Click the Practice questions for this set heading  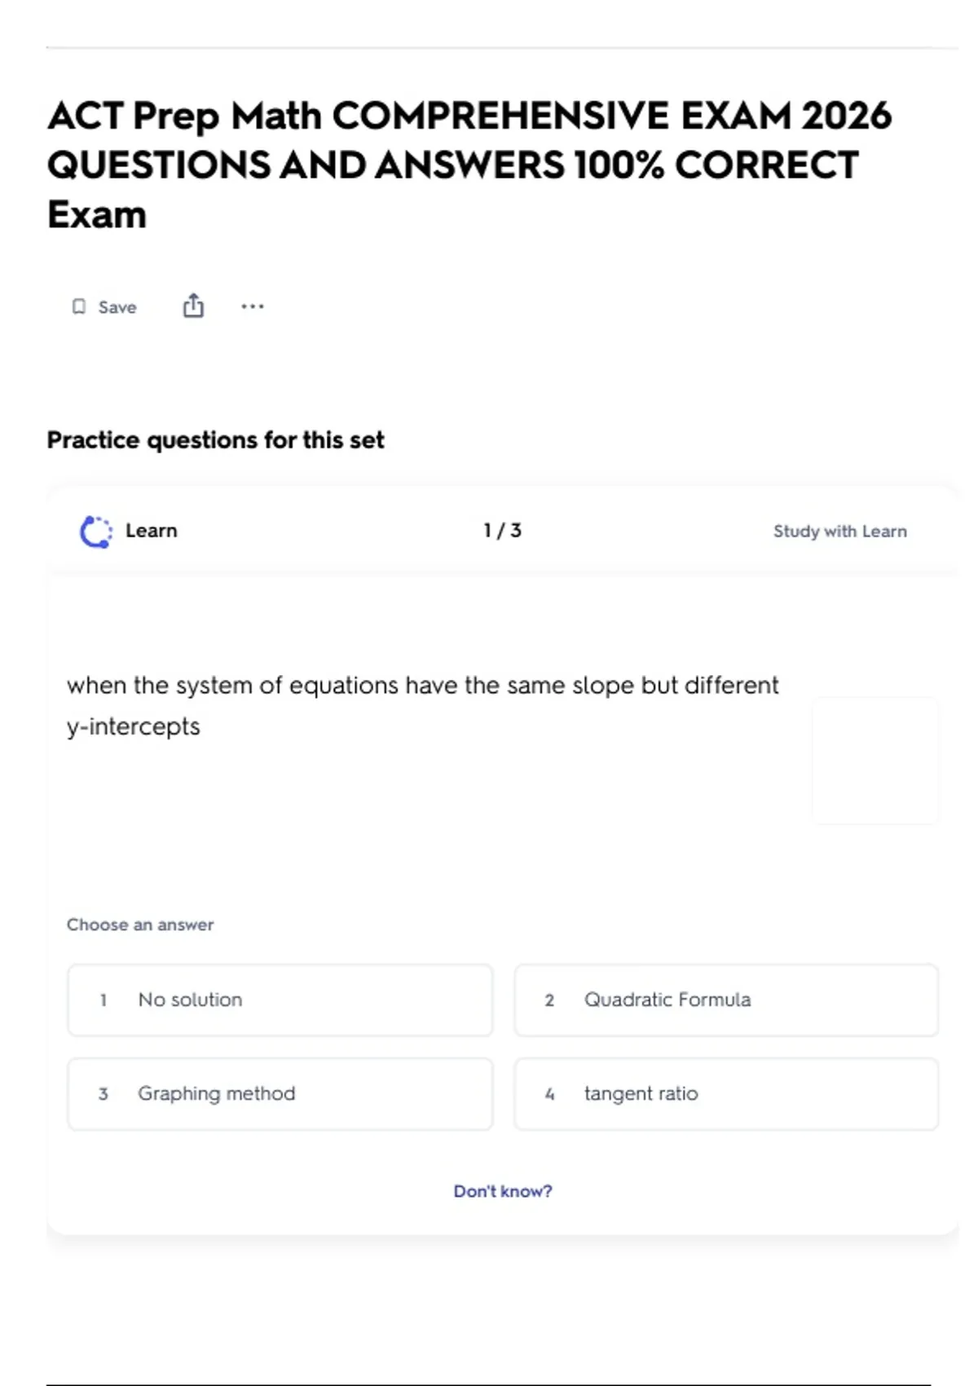coord(215,440)
